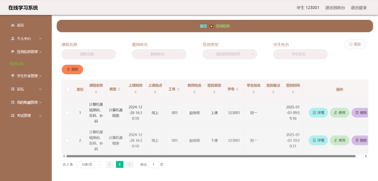378x181 pixels.
Task: Sort by 学号 column sort arrows
Action: tap(237, 89)
